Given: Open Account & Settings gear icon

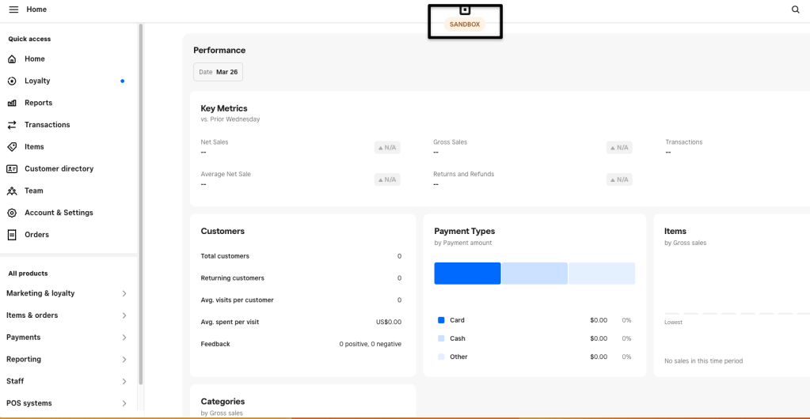Looking at the screenshot, I should click(12, 213).
